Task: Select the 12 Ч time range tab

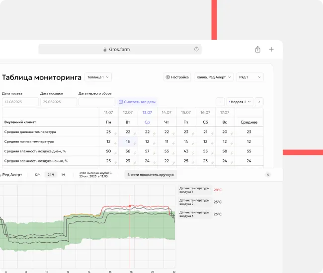Action: tap(38, 175)
